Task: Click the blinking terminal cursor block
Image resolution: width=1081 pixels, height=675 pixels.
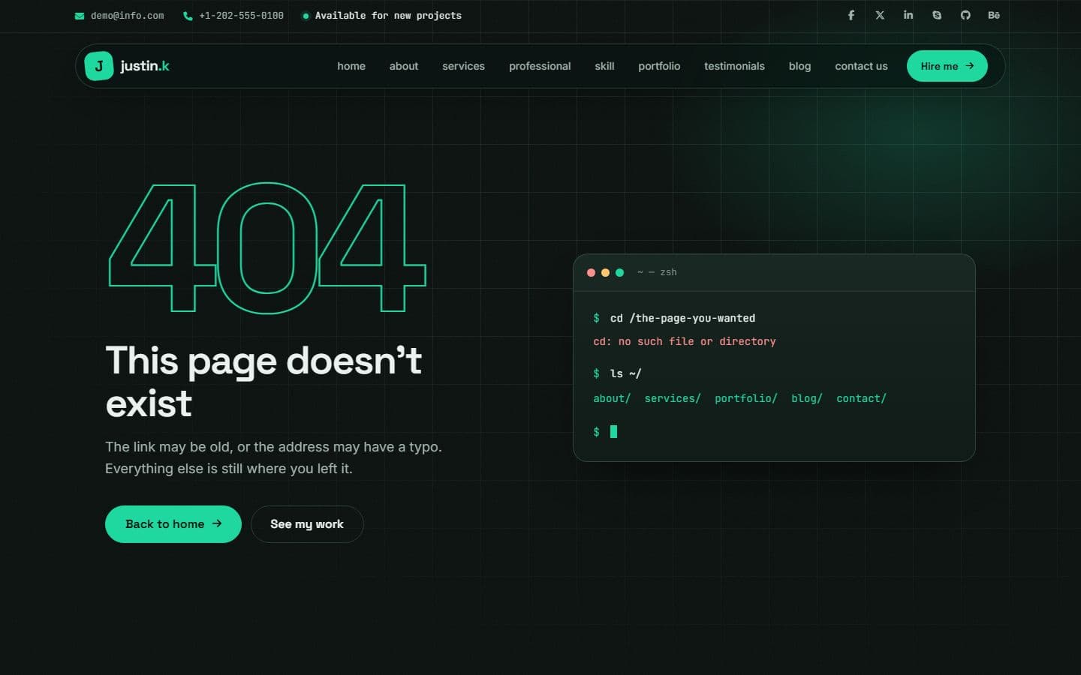Action: 613,431
